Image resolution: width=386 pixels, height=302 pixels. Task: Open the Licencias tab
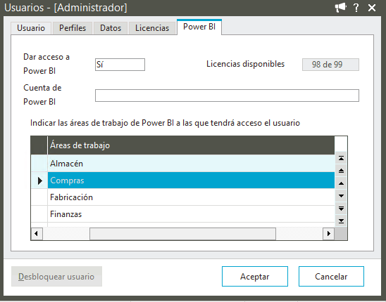pyautogui.click(x=152, y=28)
